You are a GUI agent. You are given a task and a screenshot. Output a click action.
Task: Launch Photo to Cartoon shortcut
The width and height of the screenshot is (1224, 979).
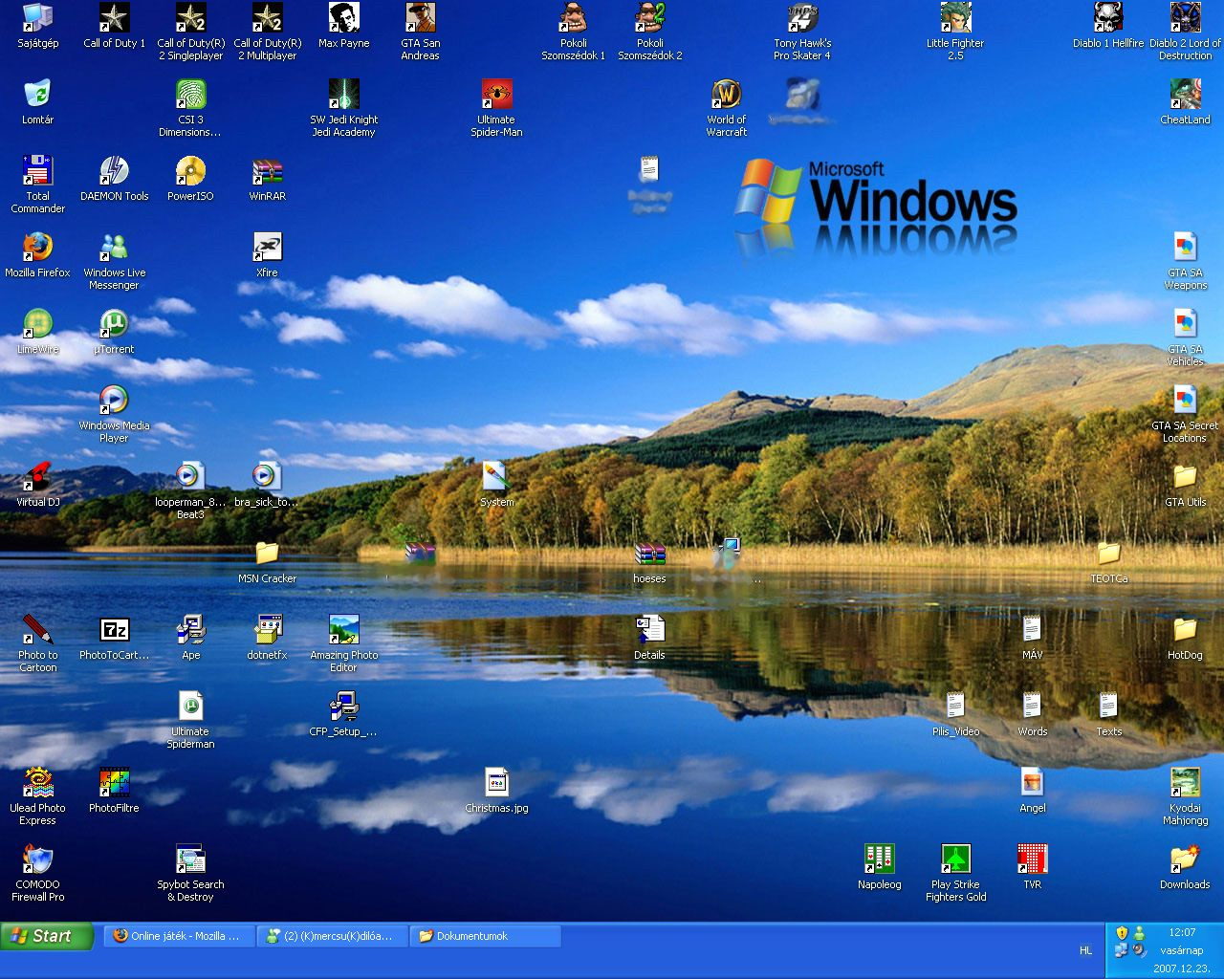(37, 644)
